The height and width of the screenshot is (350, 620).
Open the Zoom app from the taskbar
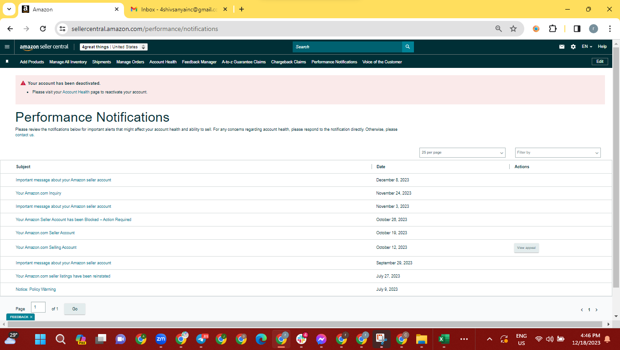coord(161,339)
